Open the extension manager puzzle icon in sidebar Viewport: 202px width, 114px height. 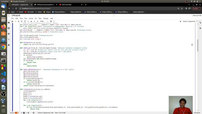click(9, 45)
